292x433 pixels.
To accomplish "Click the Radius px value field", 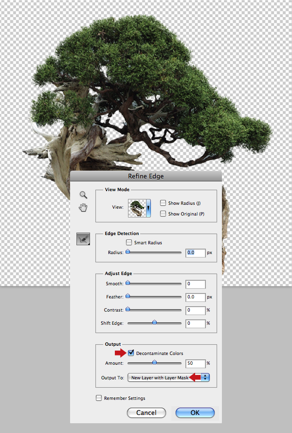I will click(x=196, y=253).
